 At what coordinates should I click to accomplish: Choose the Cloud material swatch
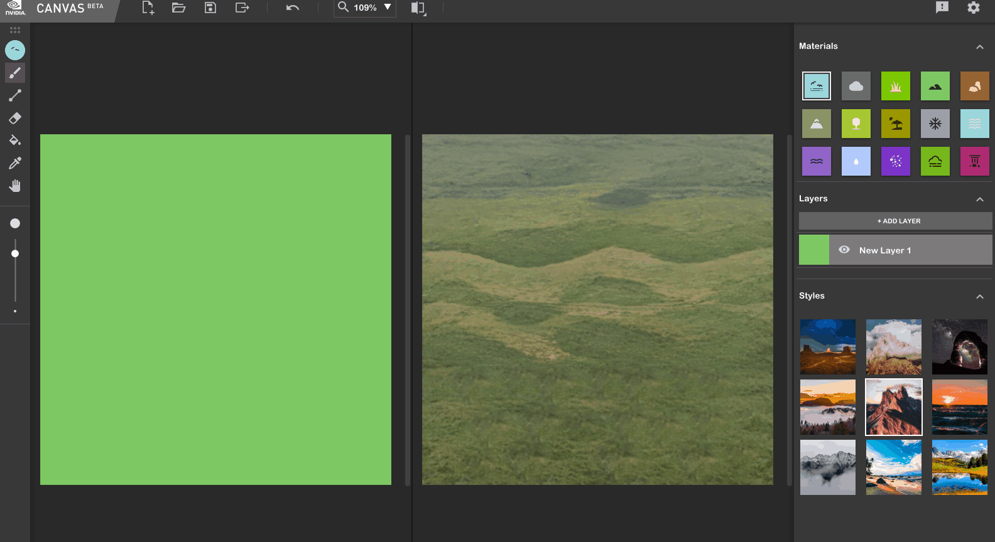pos(856,86)
